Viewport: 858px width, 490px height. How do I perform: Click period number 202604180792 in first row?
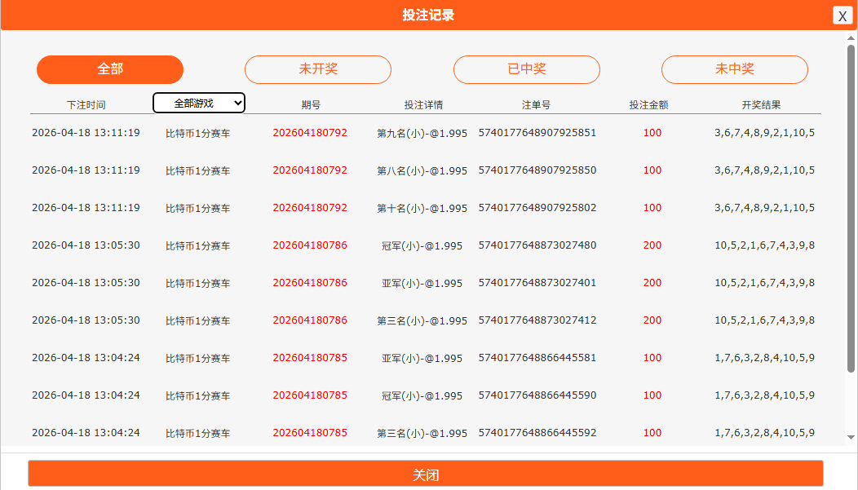(x=310, y=133)
